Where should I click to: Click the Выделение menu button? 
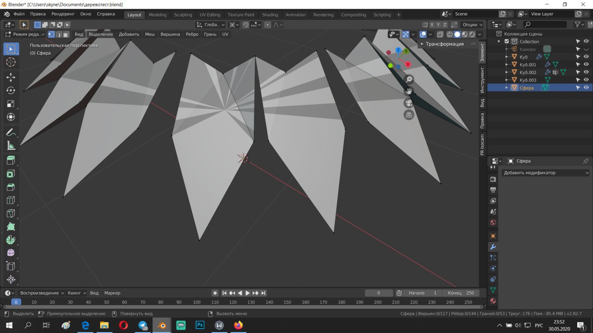pos(101,34)
